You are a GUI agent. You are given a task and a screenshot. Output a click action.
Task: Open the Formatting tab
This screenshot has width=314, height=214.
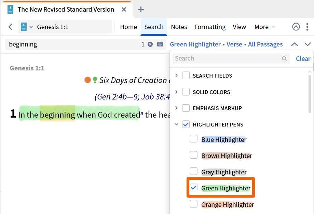(210, 27)
